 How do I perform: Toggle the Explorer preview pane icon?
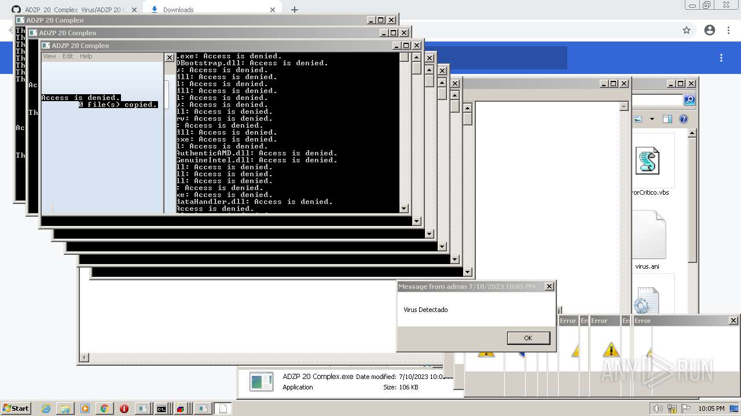[x=667, y=119]
